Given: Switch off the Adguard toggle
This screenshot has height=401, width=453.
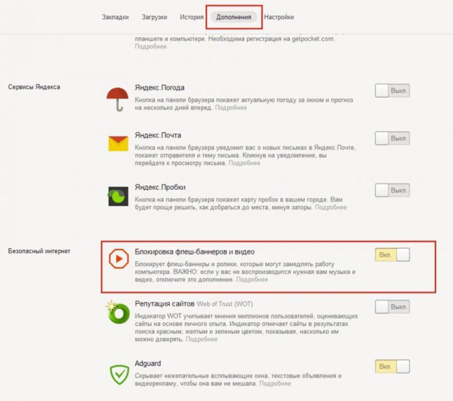Looking at the screenshot, I should pyautogui.click(x=392, y=366).
